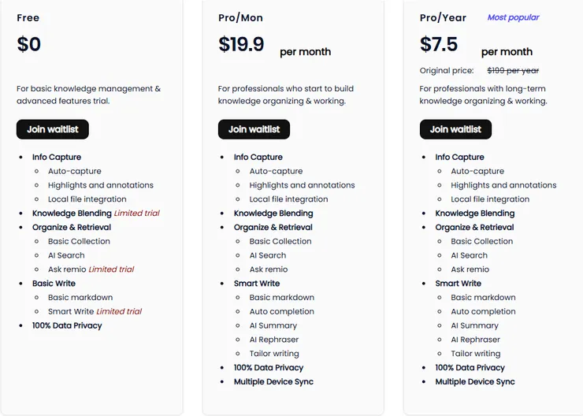This screenshot has height=416, width=583.
Task: Click the Pro/Year plan heading
Action: [442, 17]
